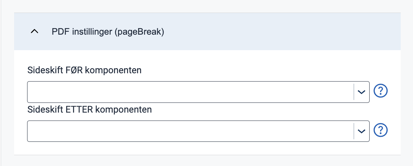The width and height of the screenshot is (413, 166).
Task: Click the down arrow in the Sideskift FØR dropdown
Action: (361, 92)
